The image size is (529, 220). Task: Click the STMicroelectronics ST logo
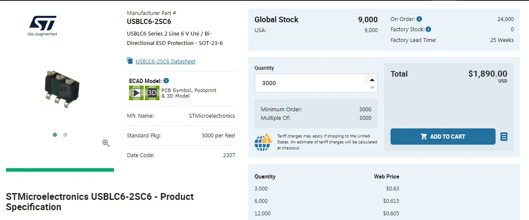[x=42, y=26]
